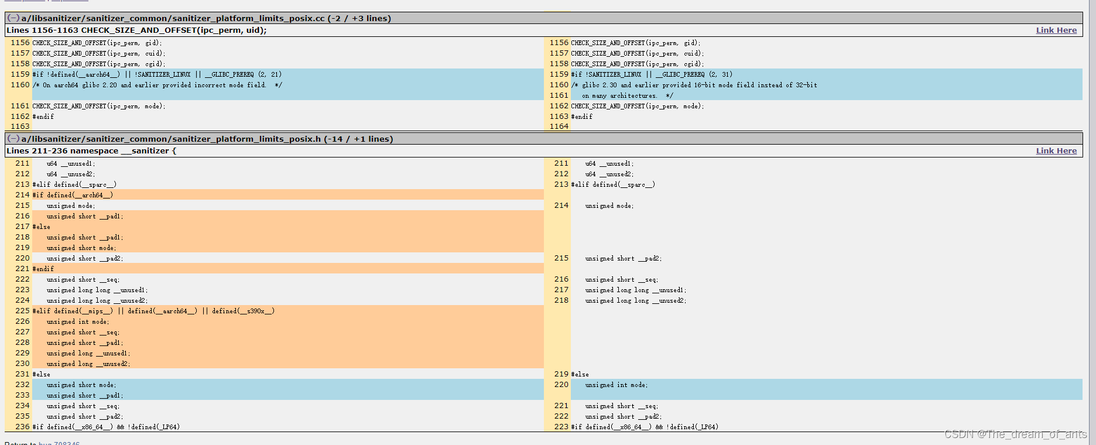Open the bug 708346 link
The height and width of the screenshot is (445, 1096).
click(59, 443)
